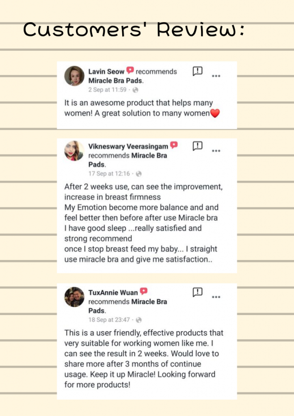Open Lavin Seow's profile picture
Viewport: 294px width, 416px height.
[x=74, y=76]
